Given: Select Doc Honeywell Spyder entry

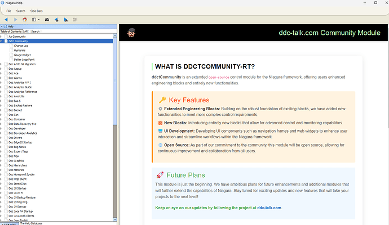Looking at the screenshot, I should coord(21,174).
